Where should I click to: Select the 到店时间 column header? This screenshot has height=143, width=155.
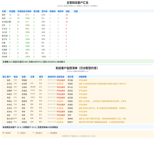(x=52, y=77)
